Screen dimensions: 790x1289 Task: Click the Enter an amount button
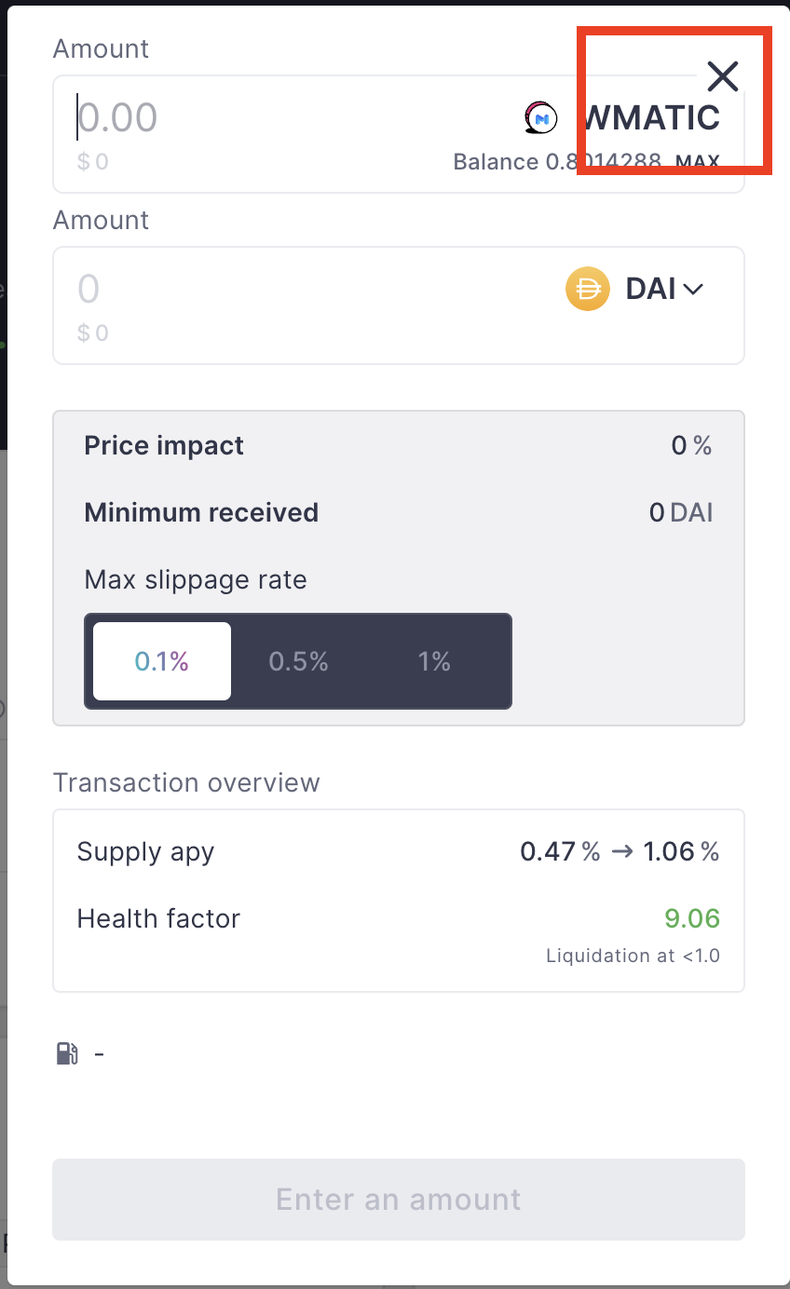coord(398,1200)
